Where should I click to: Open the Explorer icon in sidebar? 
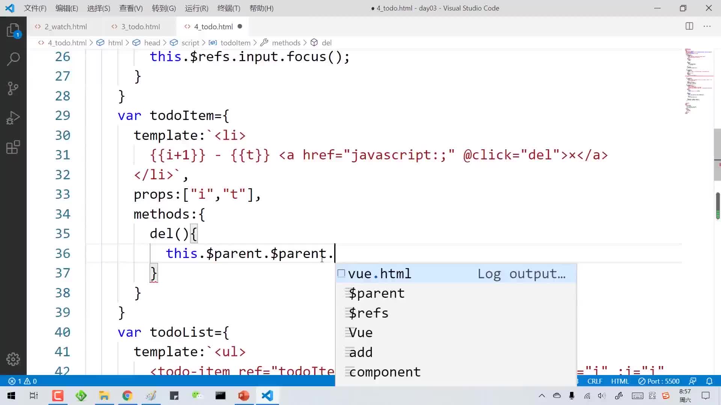point(14,31)
